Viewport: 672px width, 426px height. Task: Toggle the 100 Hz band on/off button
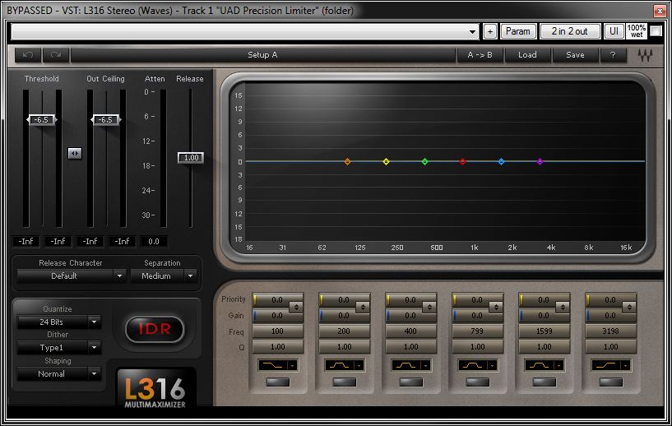pyautogui.click(x=278, y=382)
